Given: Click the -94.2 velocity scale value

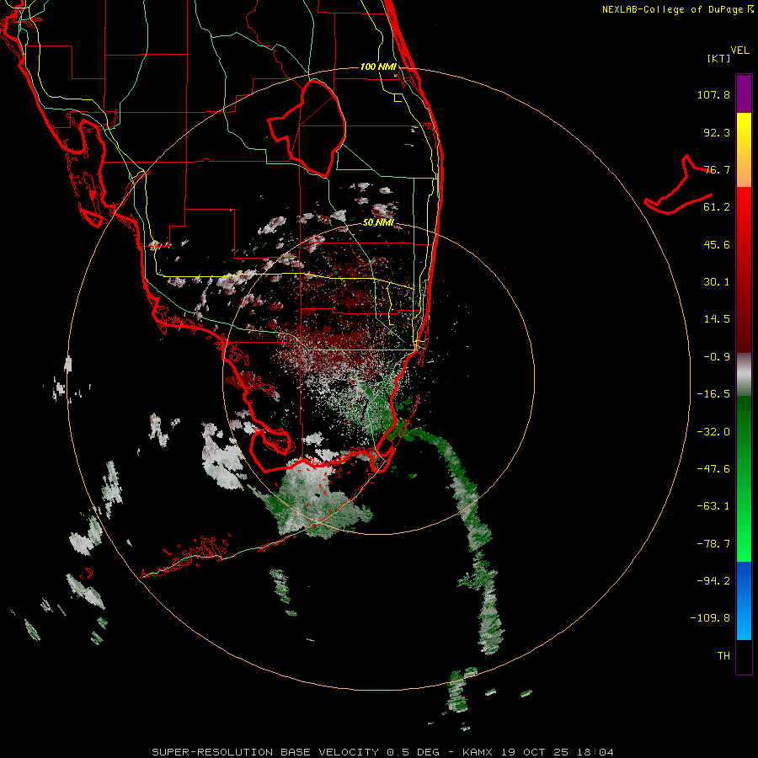Looking at the screenshot, I should (713, 581).
